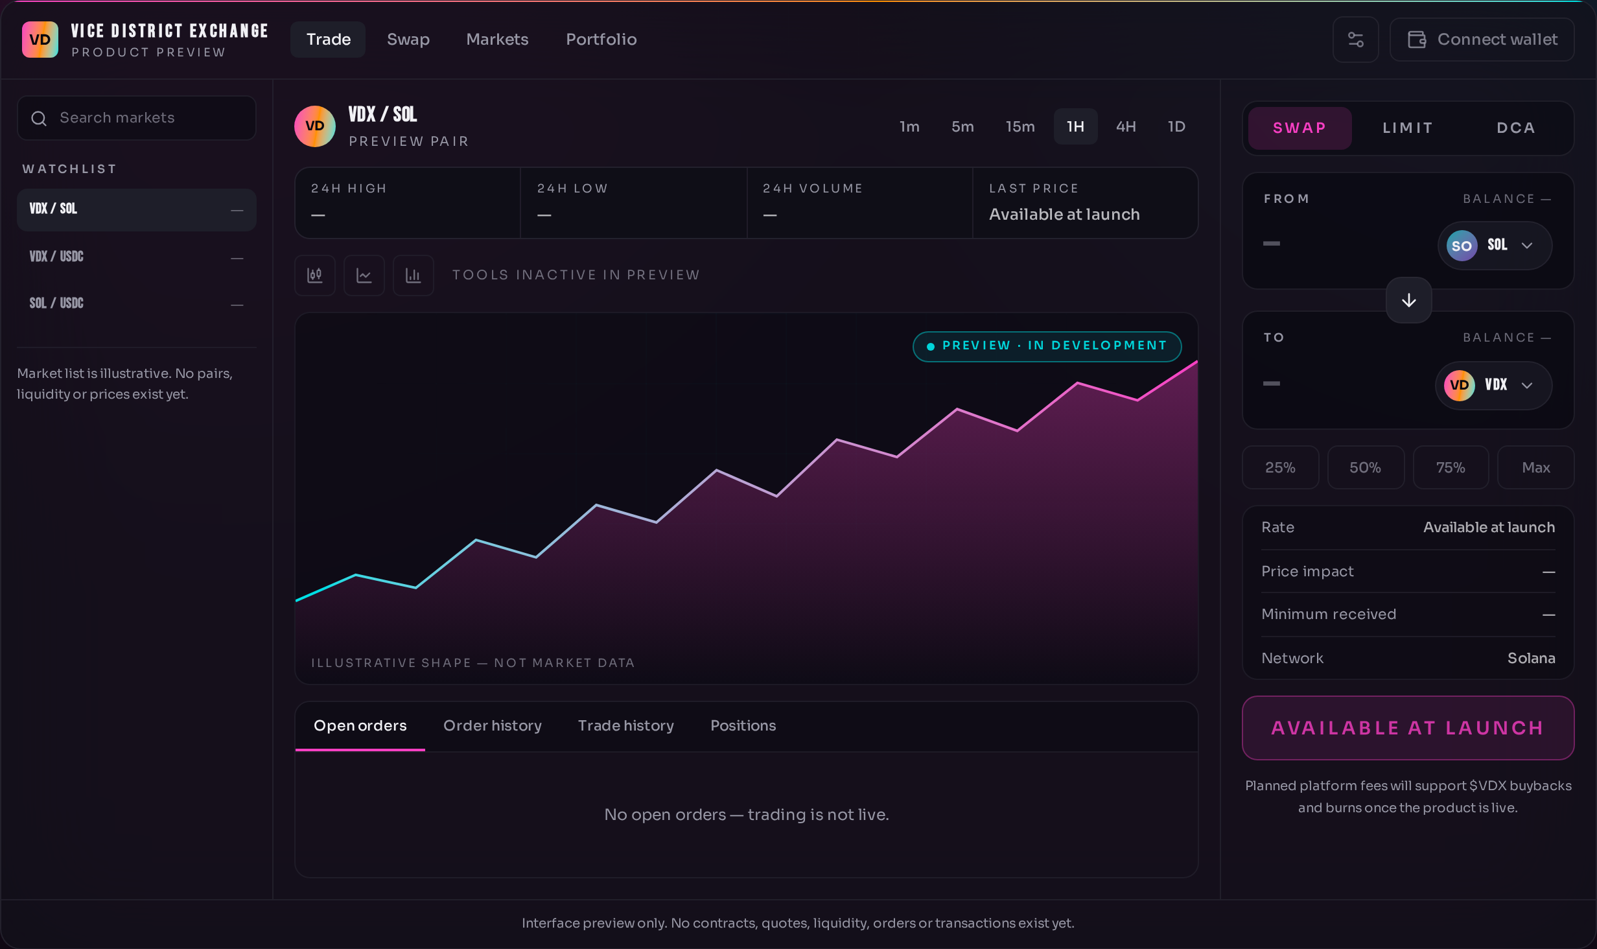Select the Open orders tab
The height and width of the screenshot is (949, 1597).
(360, 726)
